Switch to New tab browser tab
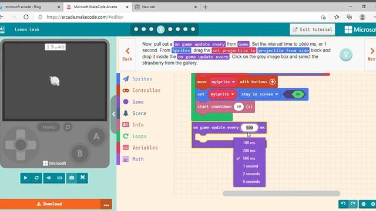This screenshot has height=211, width=376. 166,7
